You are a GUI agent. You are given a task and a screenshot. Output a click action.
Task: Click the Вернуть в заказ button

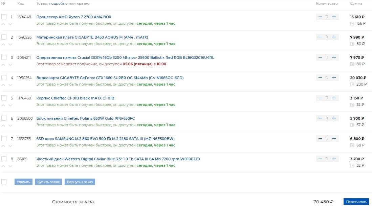[x=80, y=182]
